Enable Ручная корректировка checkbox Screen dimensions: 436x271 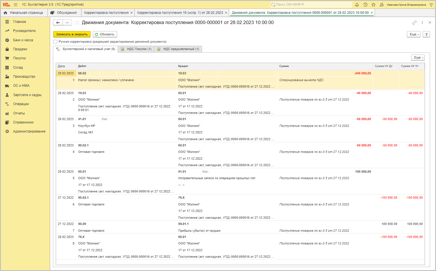click(55, 42)
